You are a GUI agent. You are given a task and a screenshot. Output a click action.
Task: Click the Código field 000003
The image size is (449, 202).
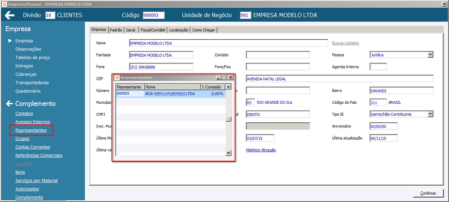153,15
